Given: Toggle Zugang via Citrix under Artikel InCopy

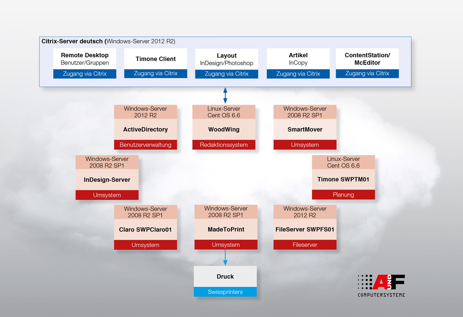Looking at the screenshot, I should tap(298, 74).
